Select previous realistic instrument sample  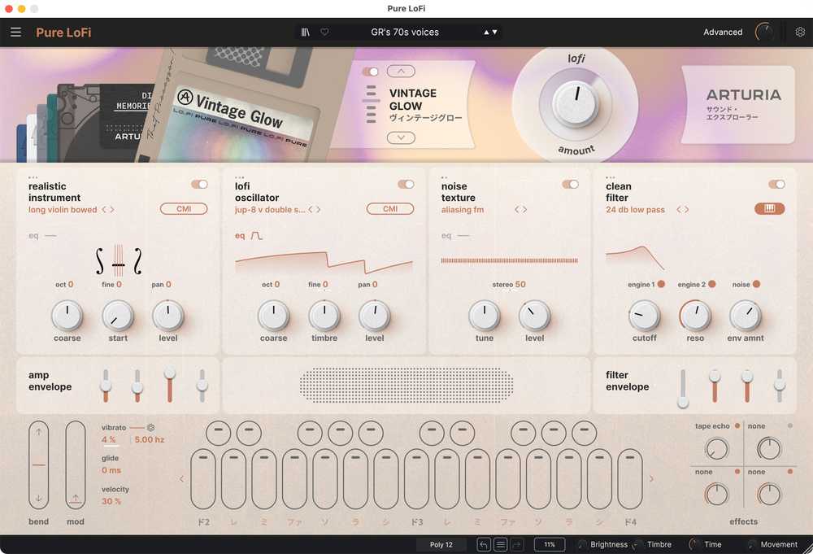pyautogui.click(x=104, y=210)
